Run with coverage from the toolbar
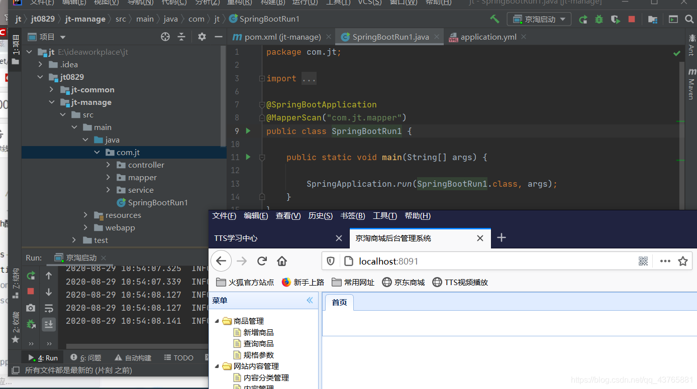 pyautogui.click(x=616, y=20)
